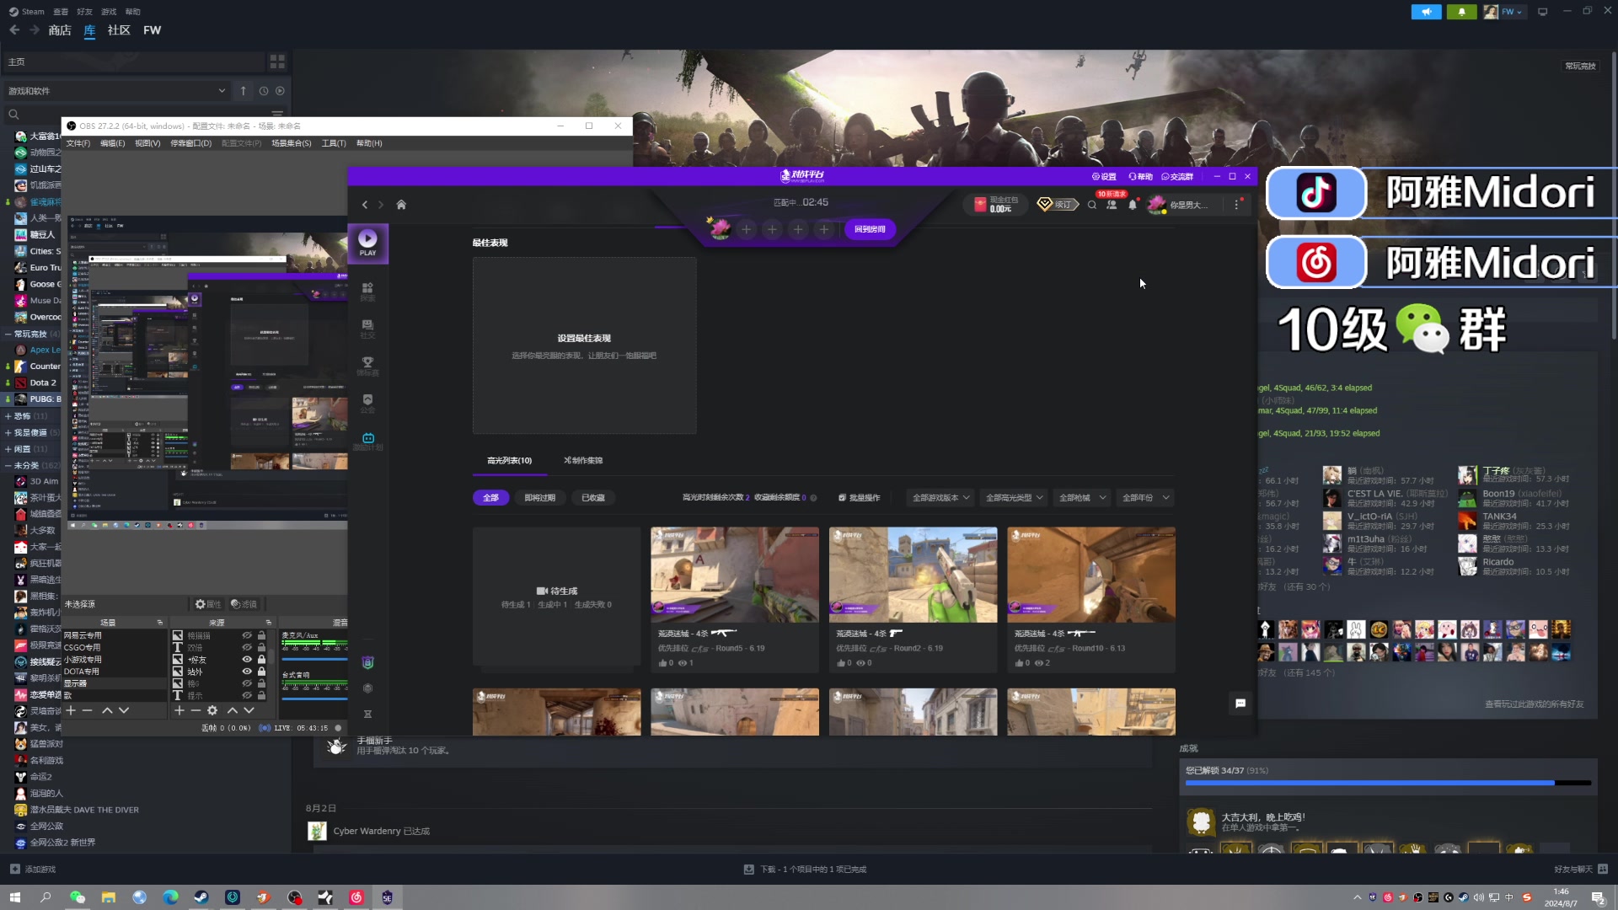The image size is (1618, 910).
Task: Go to platform home via house icon
Action: 401,205
